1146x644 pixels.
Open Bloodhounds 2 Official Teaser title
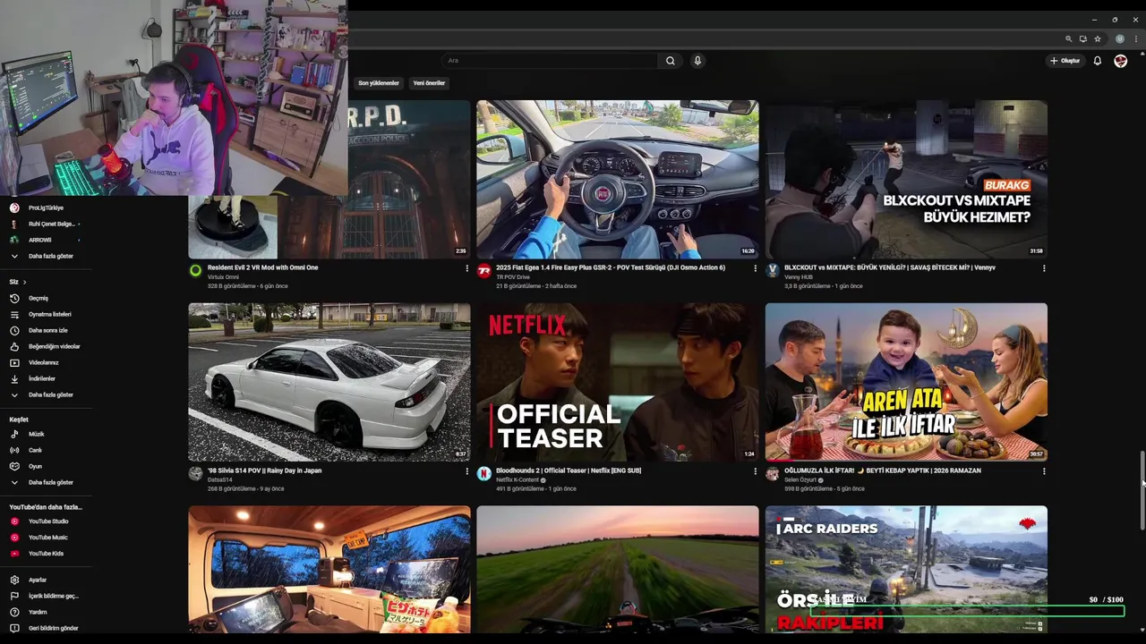(569, 470)
